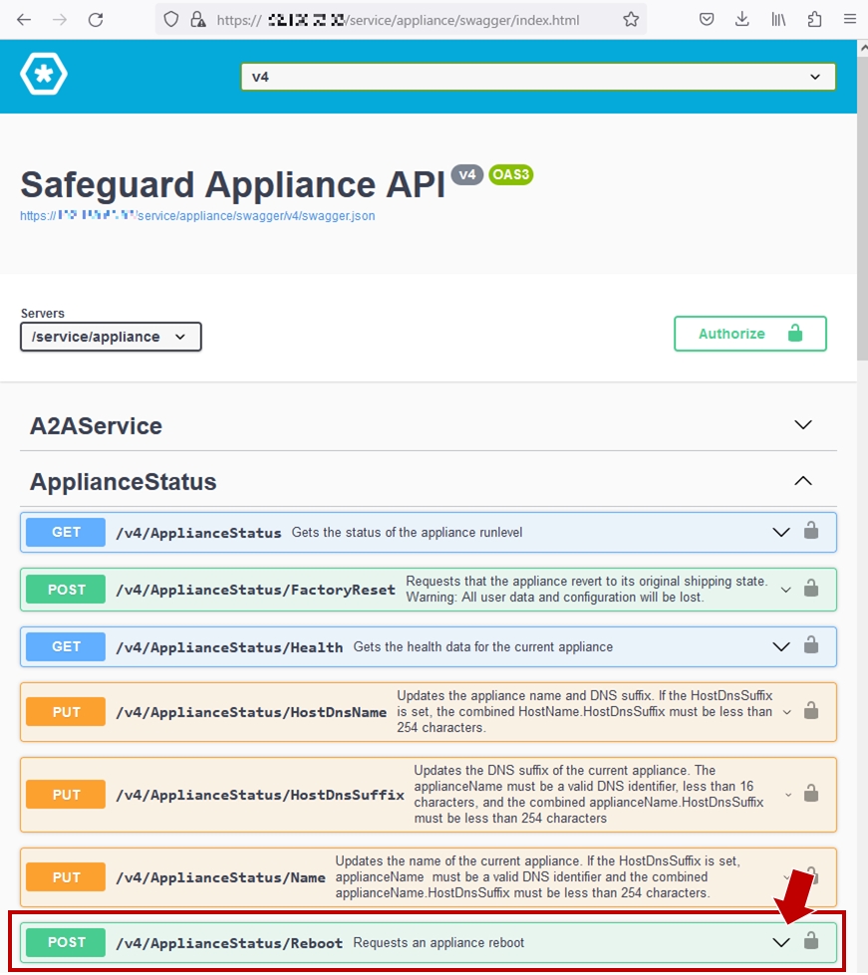
Task: Click the Authorize button
Action: (x=750, y=334)
